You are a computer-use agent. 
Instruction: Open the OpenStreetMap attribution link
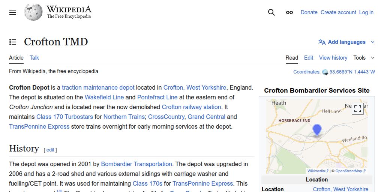click(x=349, y=171)
